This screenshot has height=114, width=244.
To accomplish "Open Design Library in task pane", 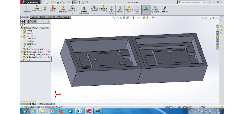I will [217, 33].
